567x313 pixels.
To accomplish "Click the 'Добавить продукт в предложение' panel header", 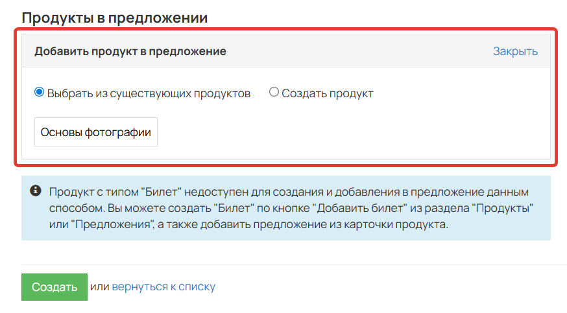I will pos(130,51).
